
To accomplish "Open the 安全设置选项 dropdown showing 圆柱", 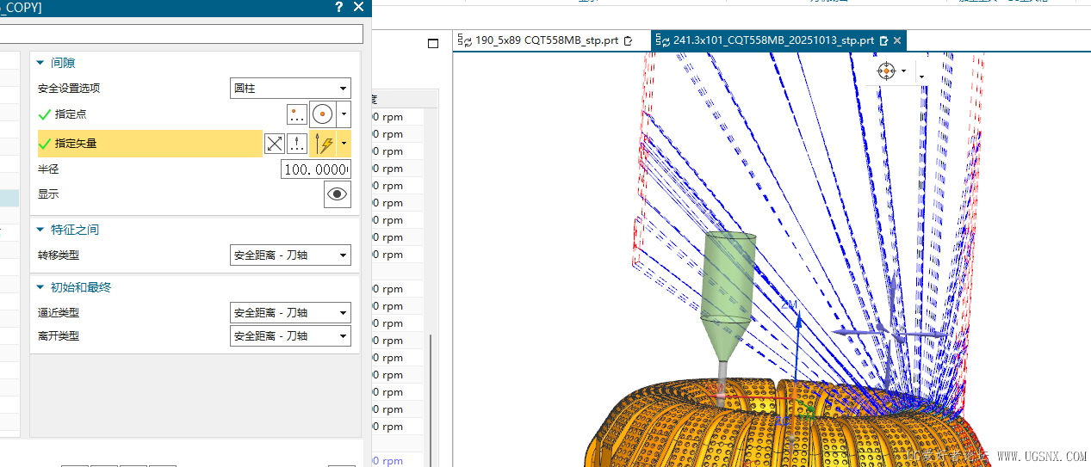I will [x=290, y=89].
